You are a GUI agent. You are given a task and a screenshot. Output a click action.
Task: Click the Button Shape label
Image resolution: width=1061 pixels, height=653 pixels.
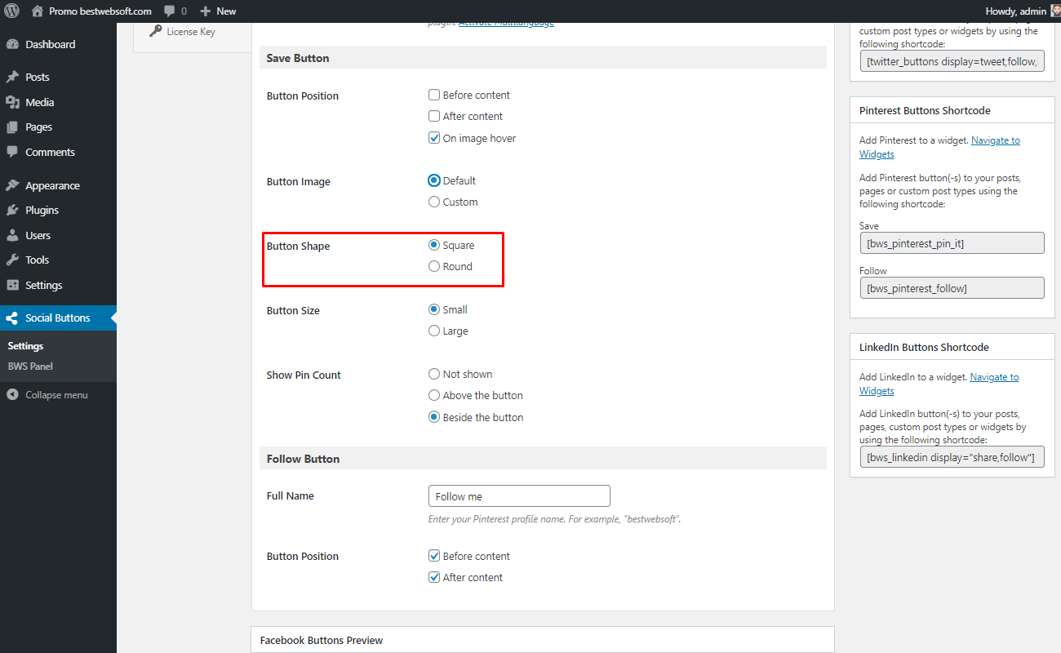coord(299,246)
